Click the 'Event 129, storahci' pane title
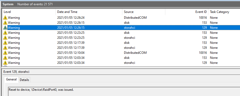This screenshot has height=96, width=240. (x=16, y=71)
